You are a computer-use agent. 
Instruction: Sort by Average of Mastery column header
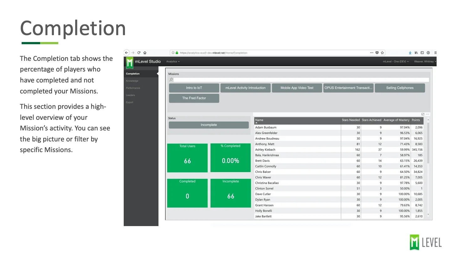coord(397,120)
